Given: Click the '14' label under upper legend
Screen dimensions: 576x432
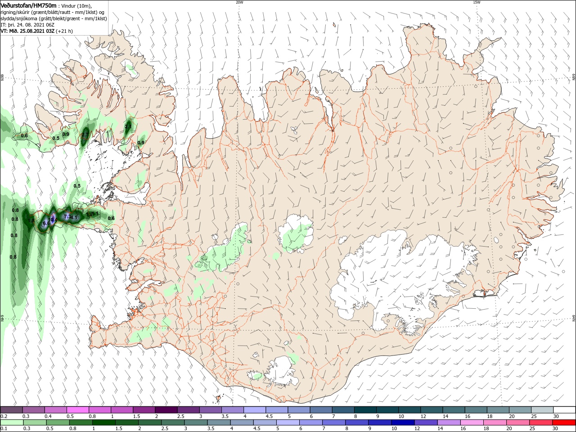Looking at the screenshot, I should (445, 416).
